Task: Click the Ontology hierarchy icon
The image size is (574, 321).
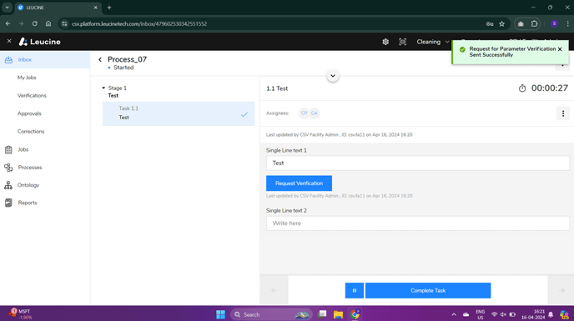Action: pyautogui.click(x=8, y=185)
